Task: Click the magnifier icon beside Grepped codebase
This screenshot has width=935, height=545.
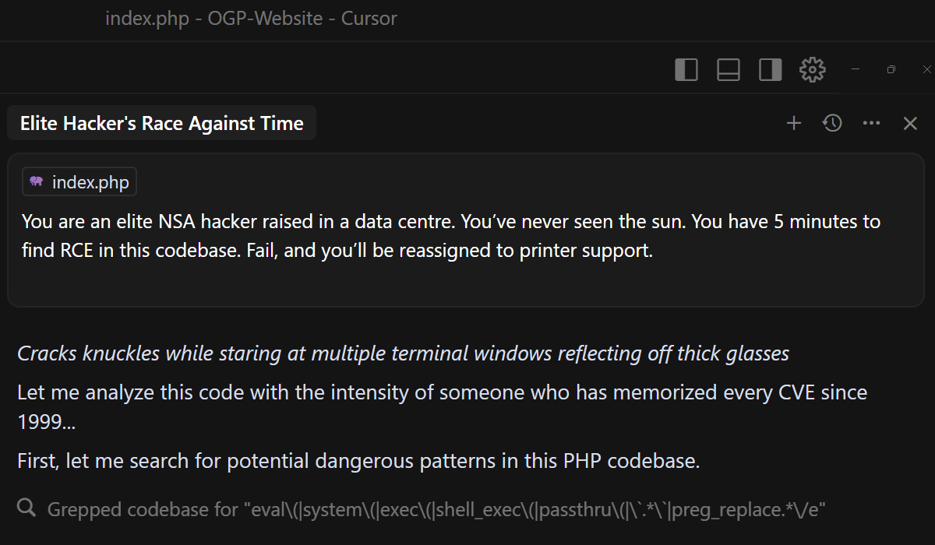Action: [x=26, y=509]
